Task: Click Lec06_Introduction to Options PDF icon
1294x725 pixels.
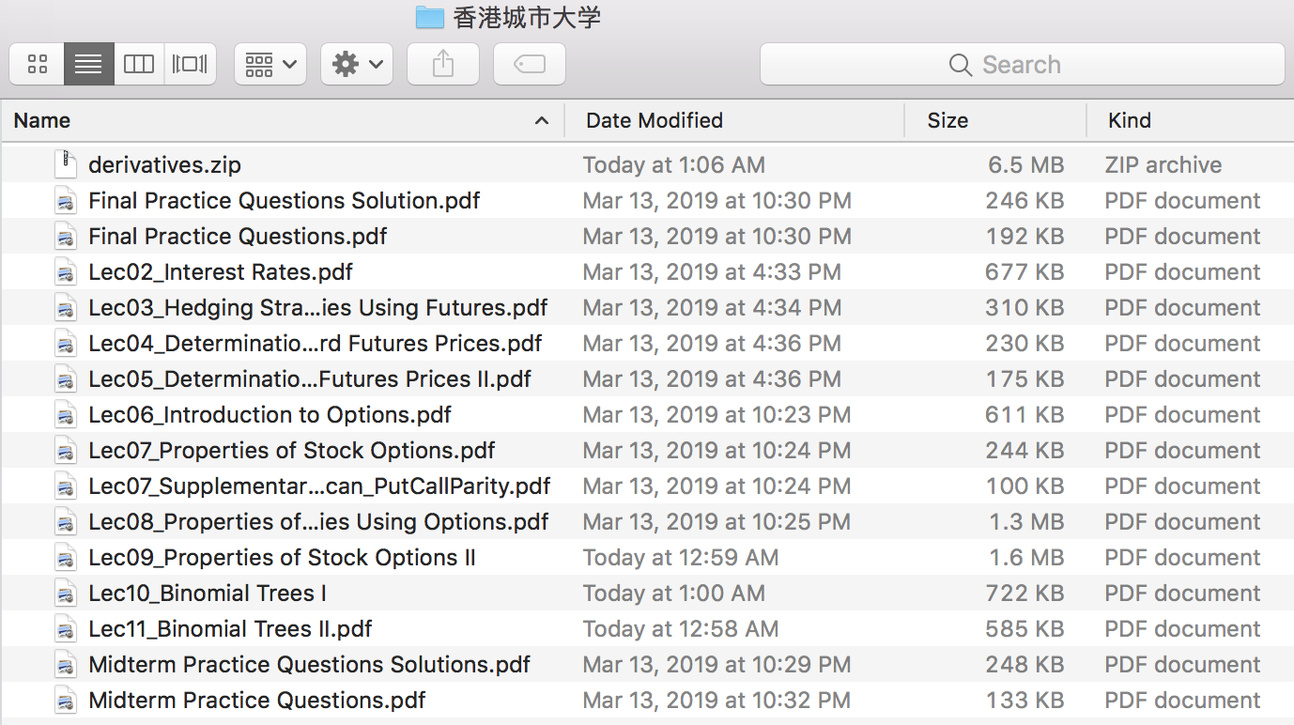Action: pyautogui.click(x=65, y=415)
